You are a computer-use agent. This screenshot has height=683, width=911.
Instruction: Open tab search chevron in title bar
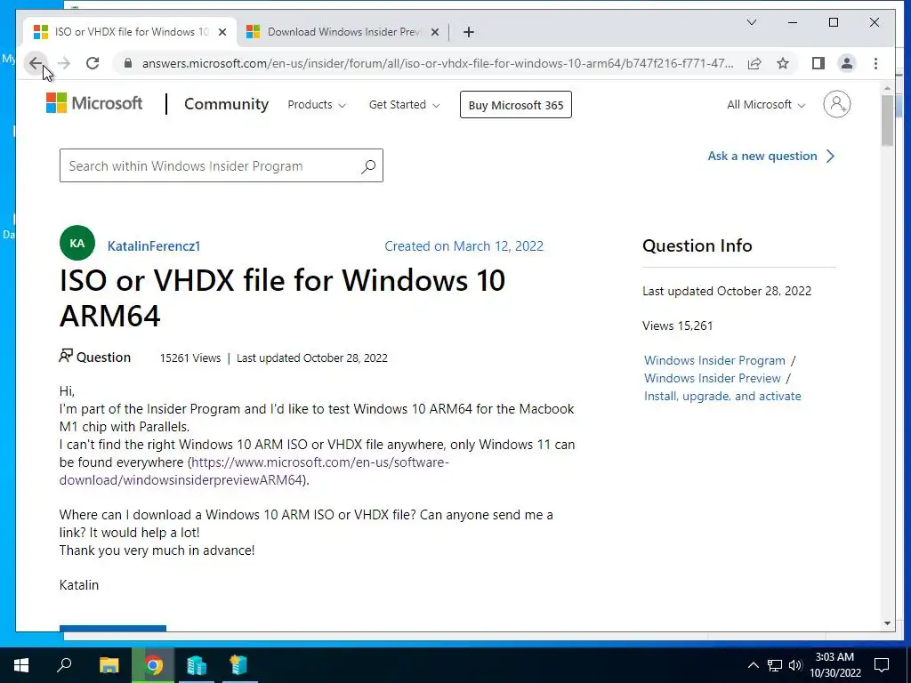point(751,22)
